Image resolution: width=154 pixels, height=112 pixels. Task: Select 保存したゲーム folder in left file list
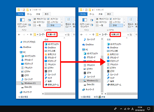click(52, 85)
